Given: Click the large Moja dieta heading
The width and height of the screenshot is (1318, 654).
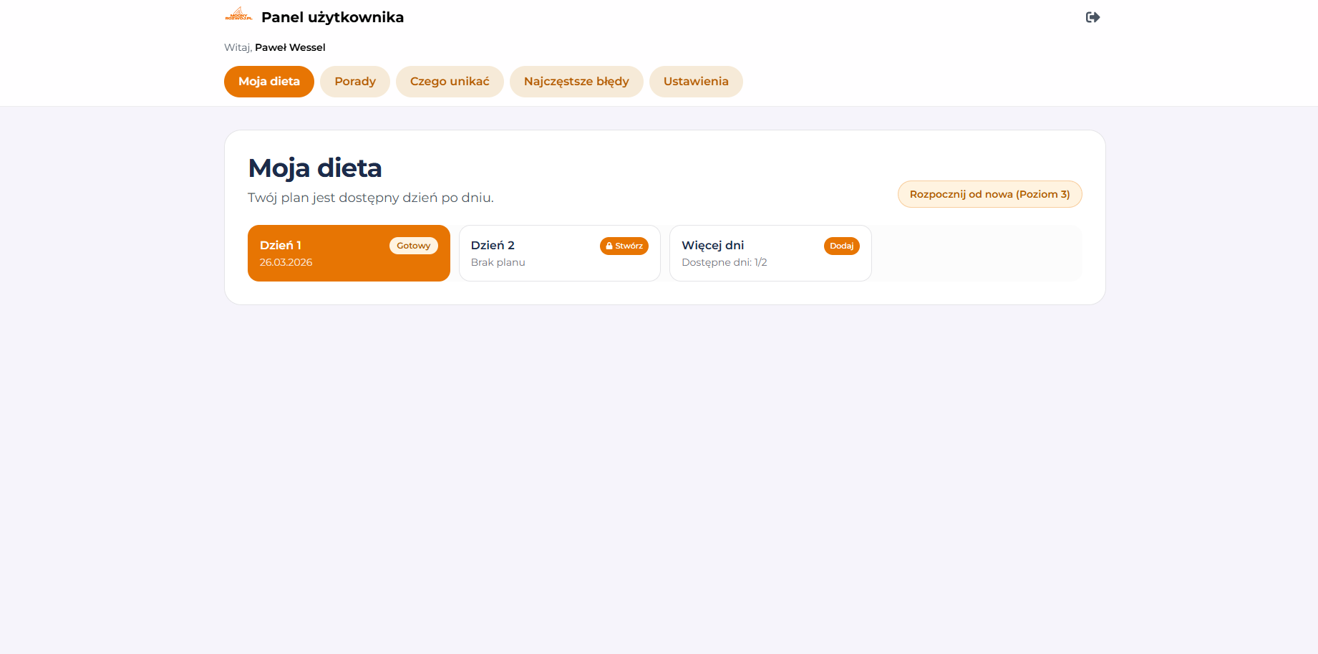Looking at the screenshot, I should (x=315, y=168).
